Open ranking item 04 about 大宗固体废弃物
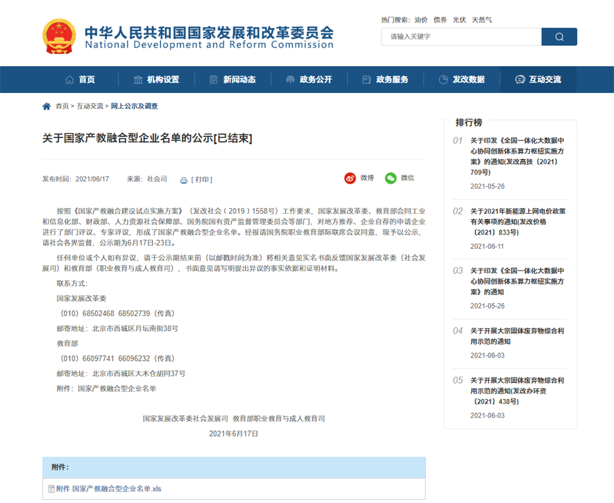Screen dimensions: 614x503 coord(517,336)
